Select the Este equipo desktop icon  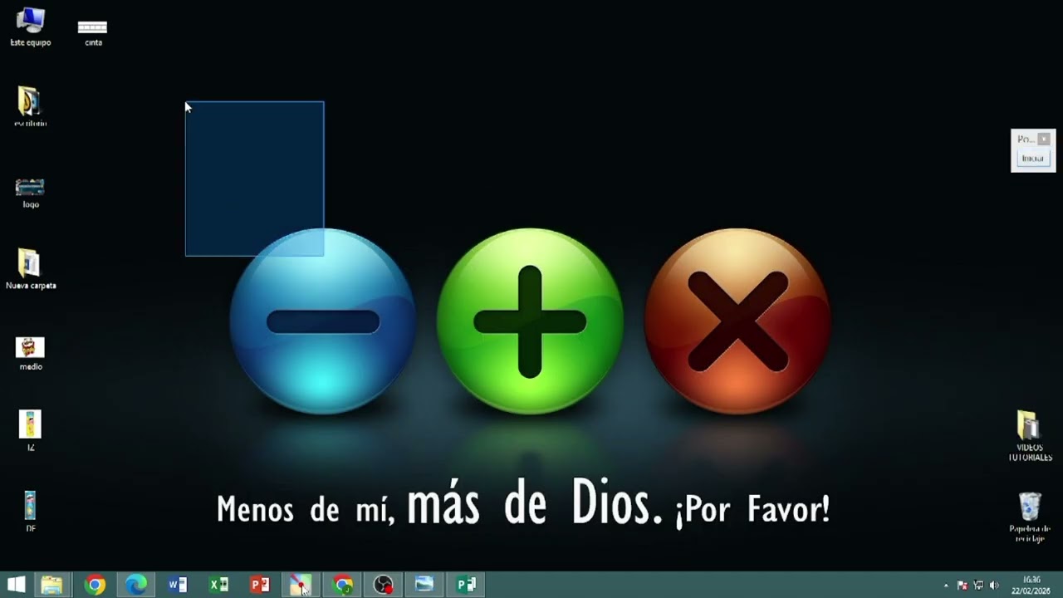[31, 27]
